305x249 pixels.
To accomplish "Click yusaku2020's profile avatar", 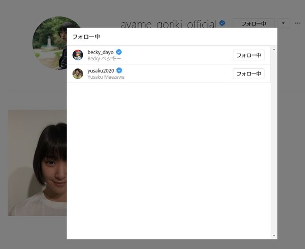I will 78,74.
